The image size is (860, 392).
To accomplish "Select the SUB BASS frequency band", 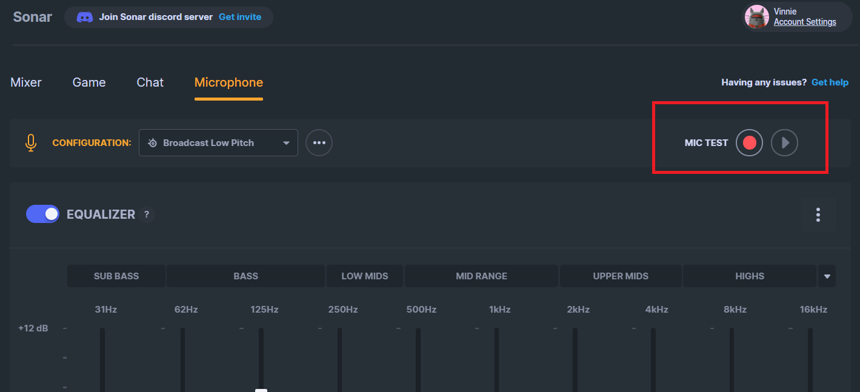I will pyautogui.click(x=116, y=276).
